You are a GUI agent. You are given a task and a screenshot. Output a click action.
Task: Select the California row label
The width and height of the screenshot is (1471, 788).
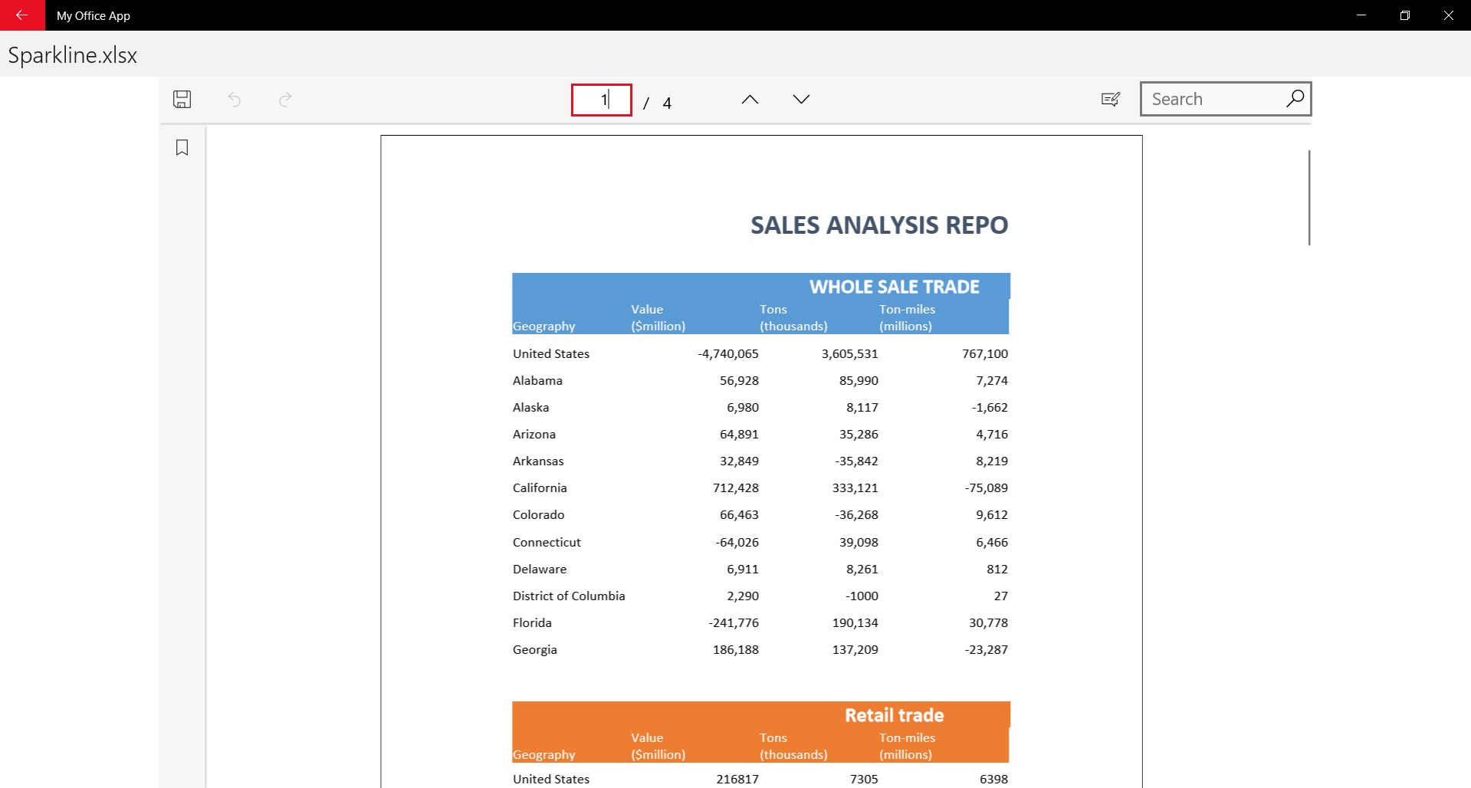[540, 488]
